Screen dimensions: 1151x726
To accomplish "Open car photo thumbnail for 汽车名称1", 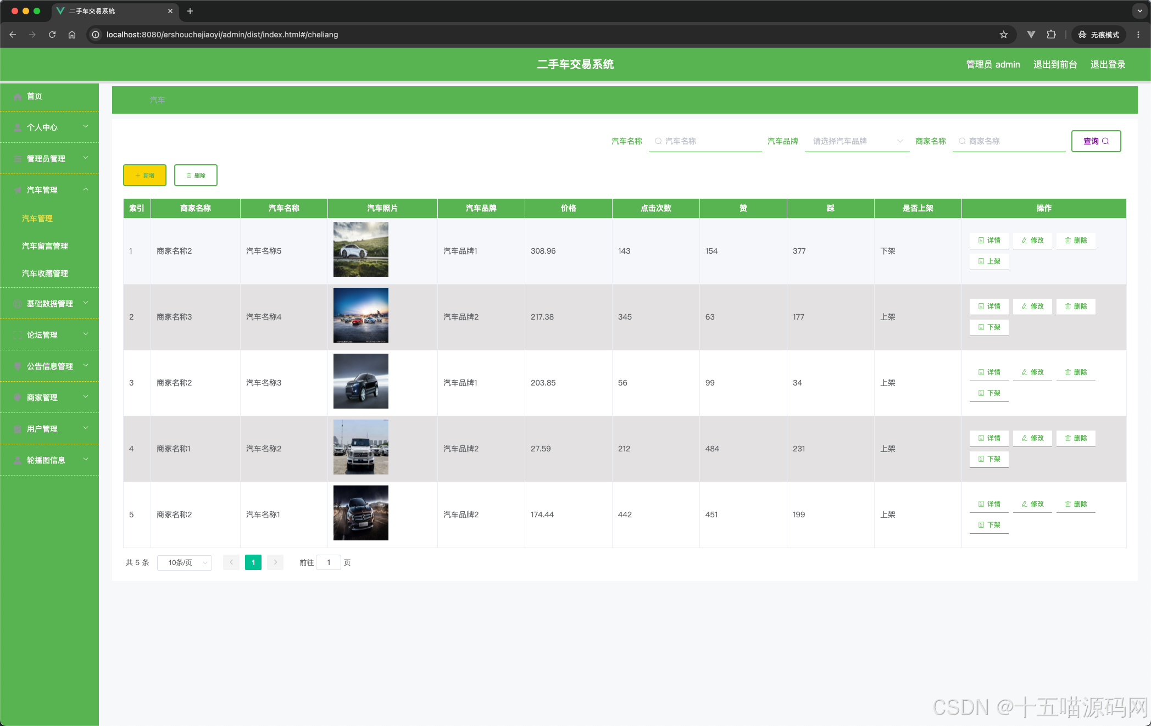I will pyautogui.click(x=361, y=513).
